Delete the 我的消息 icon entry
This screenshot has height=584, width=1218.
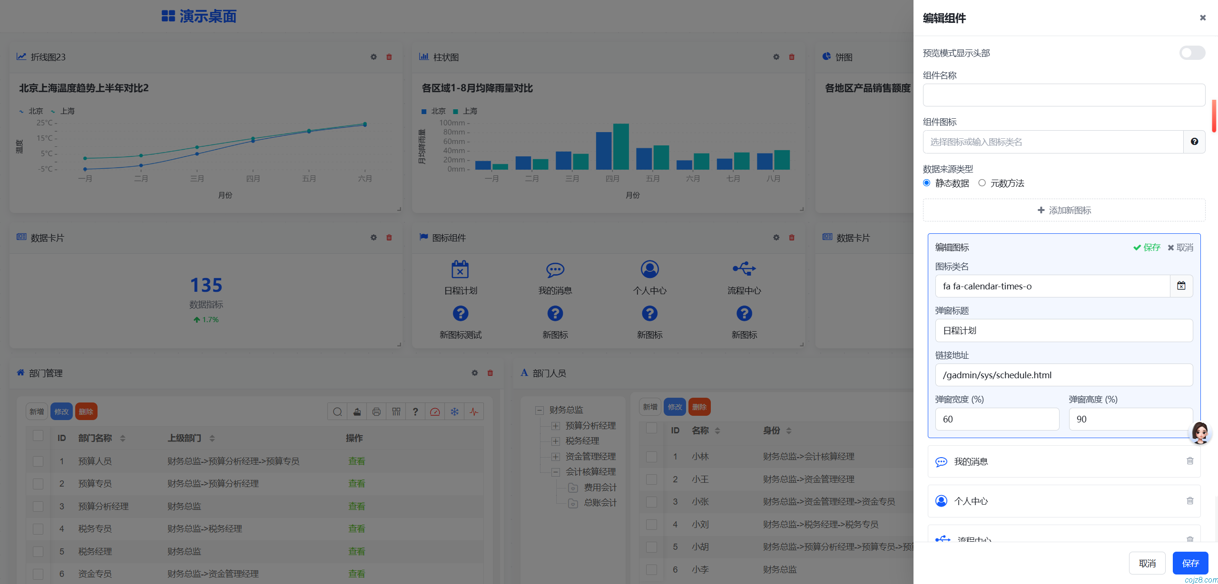(x=1189, y=461)
